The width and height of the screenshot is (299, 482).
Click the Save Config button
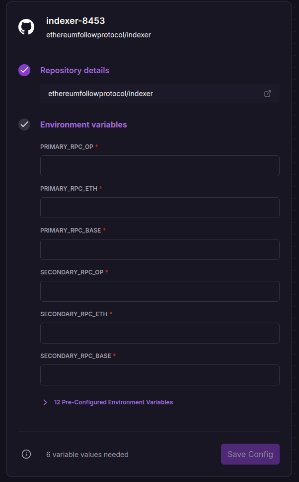tap(250, 454)
